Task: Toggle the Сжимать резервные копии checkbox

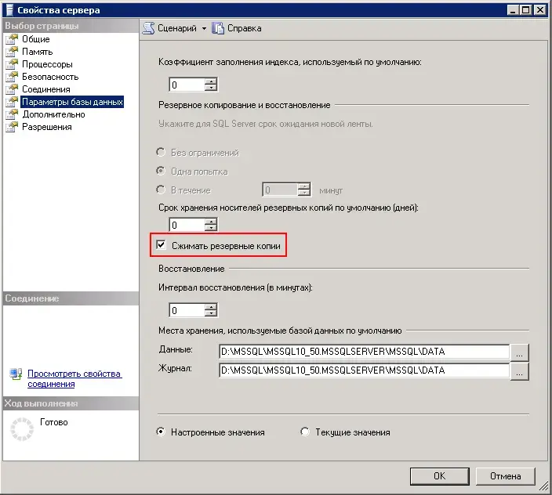Action: 162,245
